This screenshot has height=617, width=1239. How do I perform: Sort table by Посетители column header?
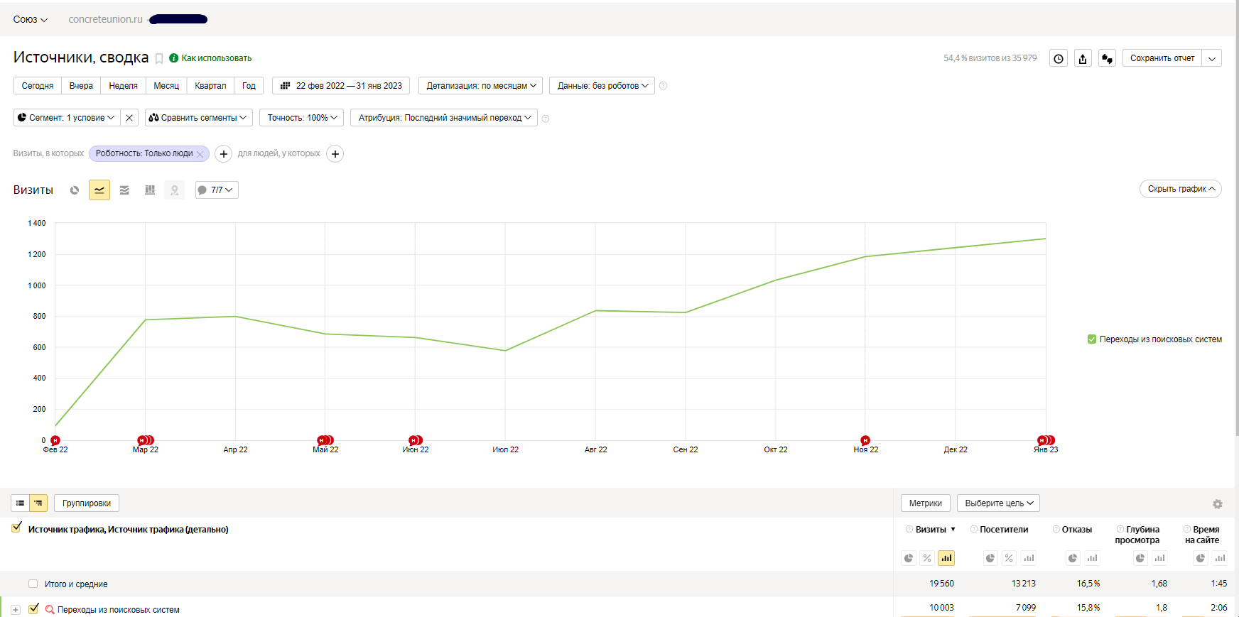point(1004,530)
